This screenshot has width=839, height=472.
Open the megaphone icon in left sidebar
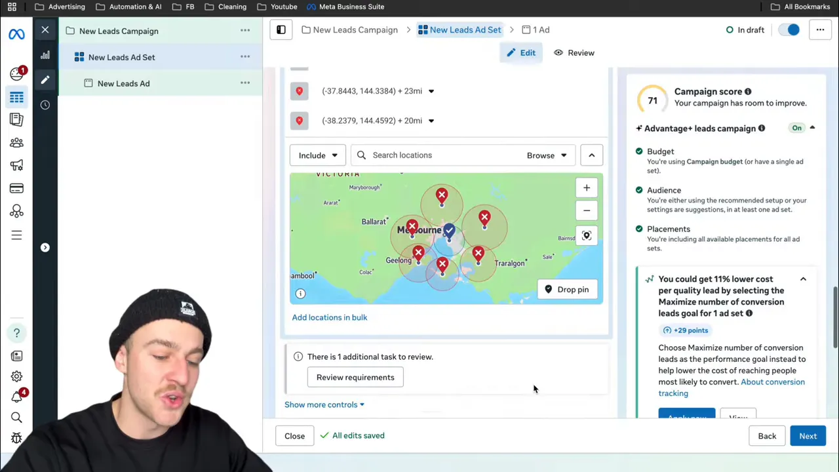click(x=16, y=165)
